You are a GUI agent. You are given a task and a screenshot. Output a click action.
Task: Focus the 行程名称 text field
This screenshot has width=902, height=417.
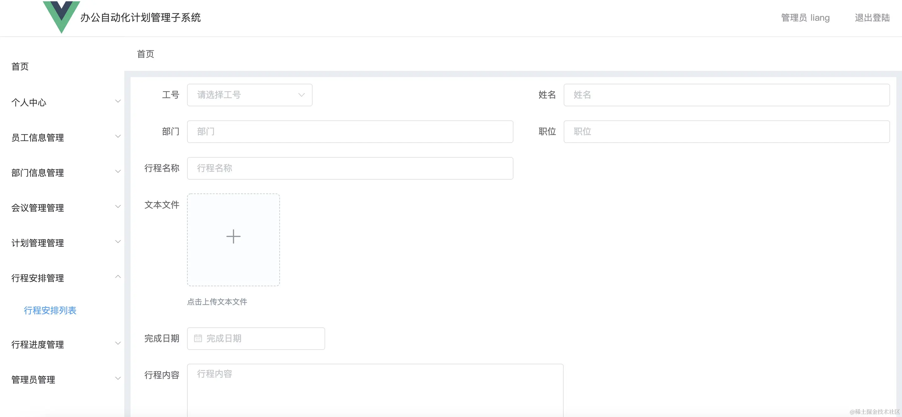click(x=350, y=168)
